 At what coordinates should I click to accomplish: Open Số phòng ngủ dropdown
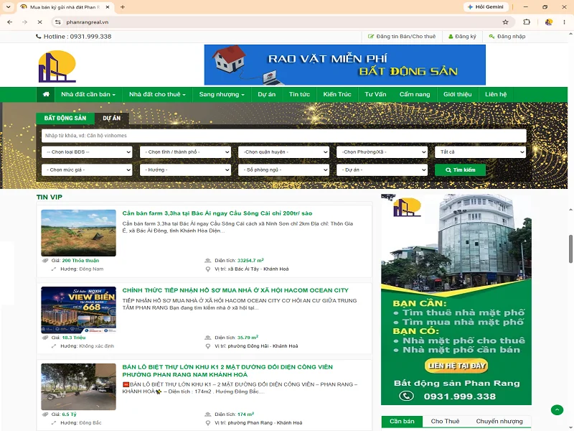pos(283,170)
